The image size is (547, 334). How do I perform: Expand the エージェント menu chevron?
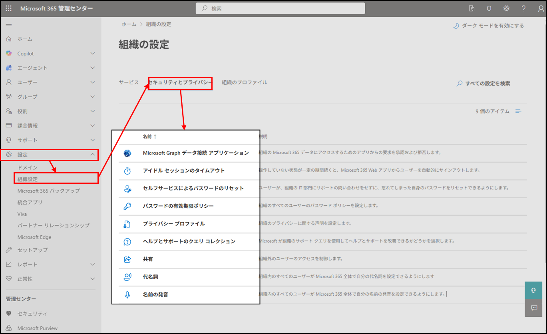[93, 68]
